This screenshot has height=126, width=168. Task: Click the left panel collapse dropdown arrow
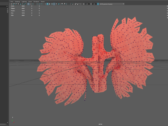click(7, 6)
